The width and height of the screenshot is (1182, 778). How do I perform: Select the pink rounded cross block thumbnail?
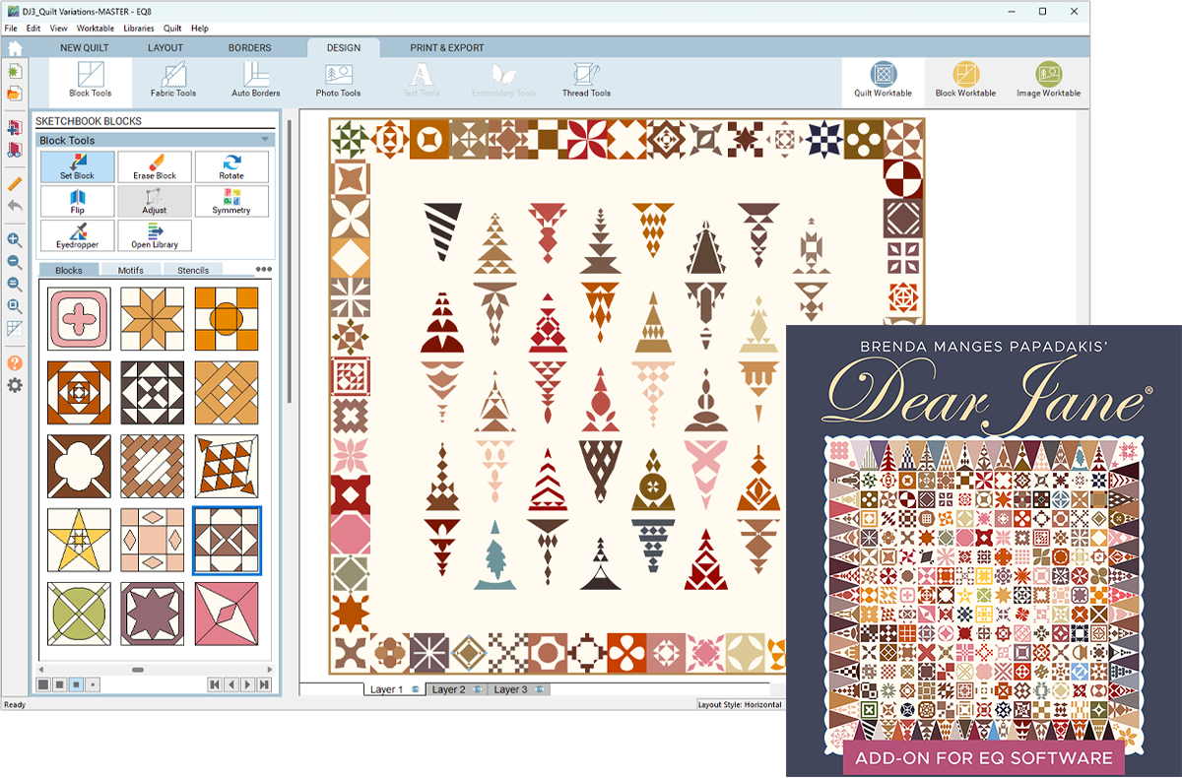click(80, 319)
